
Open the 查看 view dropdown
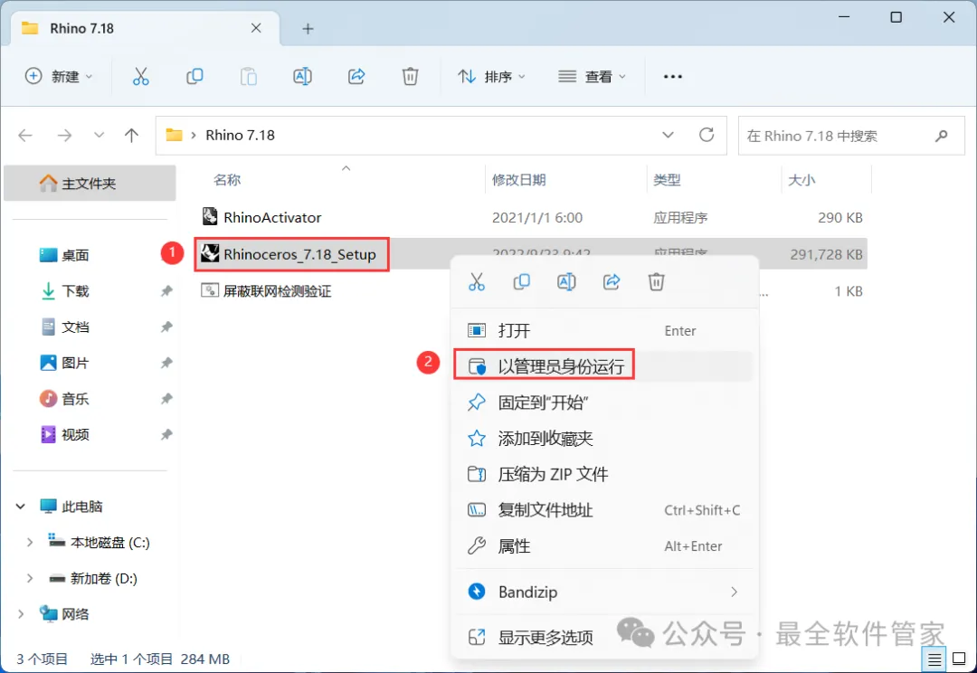(x=592, y=77)
